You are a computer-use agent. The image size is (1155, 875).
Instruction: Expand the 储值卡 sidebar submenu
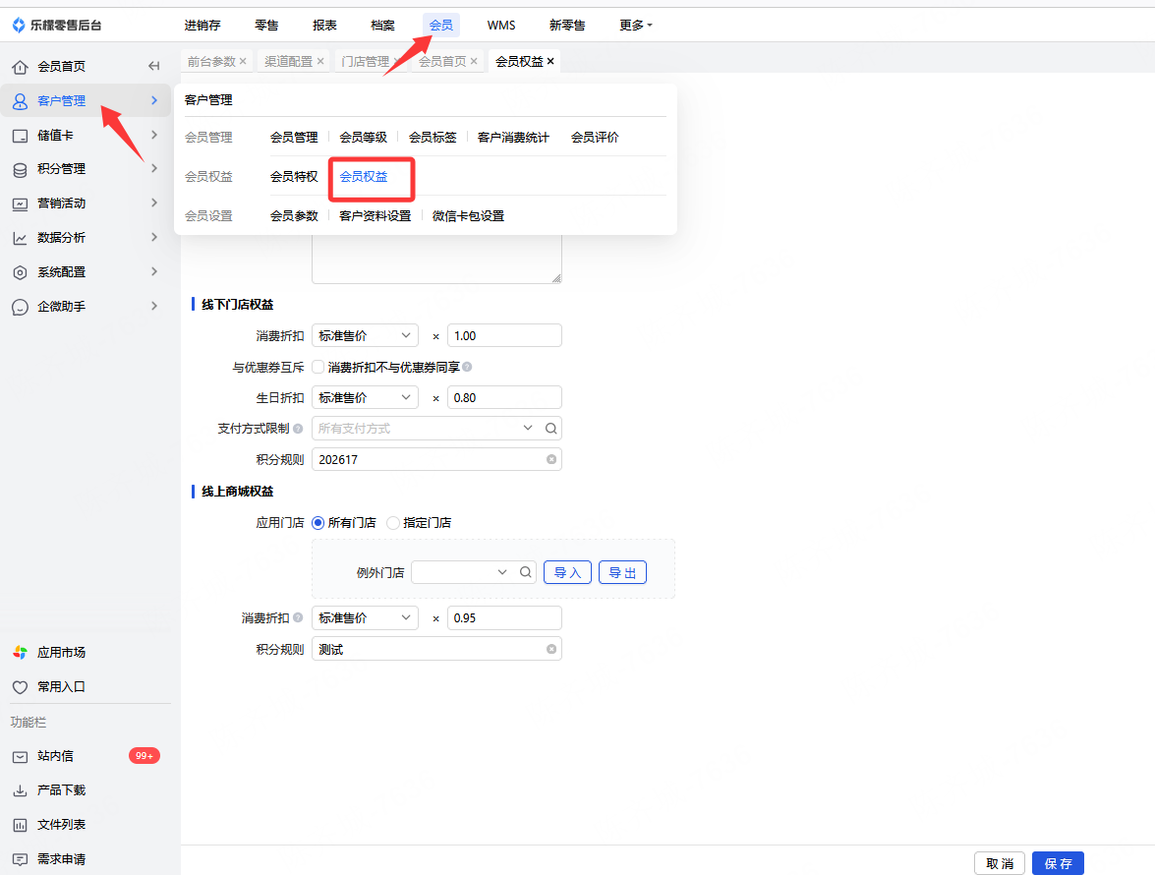[x=154, y=135]
